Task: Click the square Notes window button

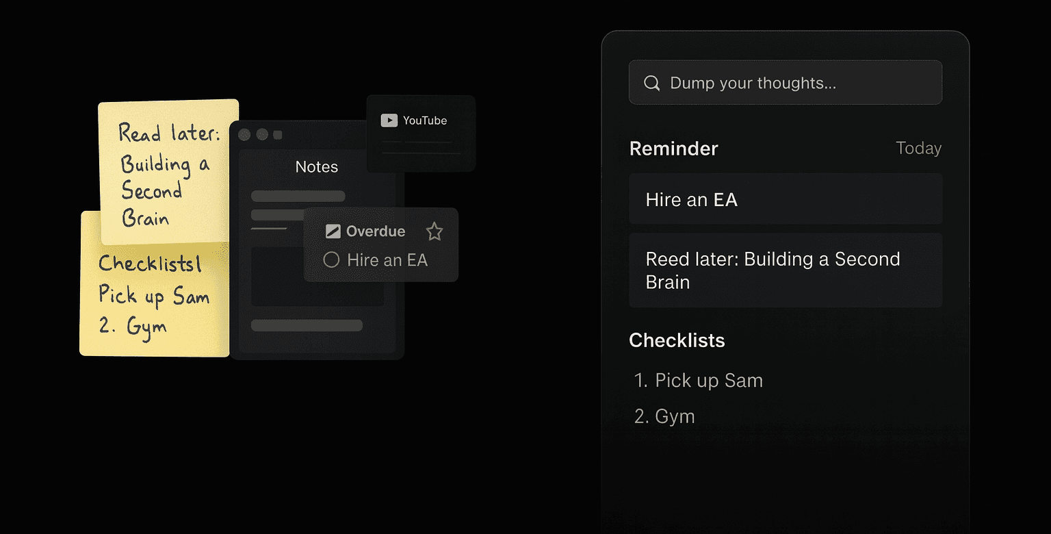Action: 278,135
